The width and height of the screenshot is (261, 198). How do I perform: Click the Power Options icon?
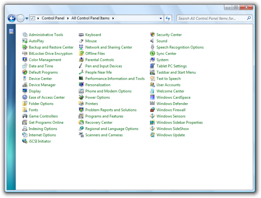pyautogui.click(x=81, y=98)
